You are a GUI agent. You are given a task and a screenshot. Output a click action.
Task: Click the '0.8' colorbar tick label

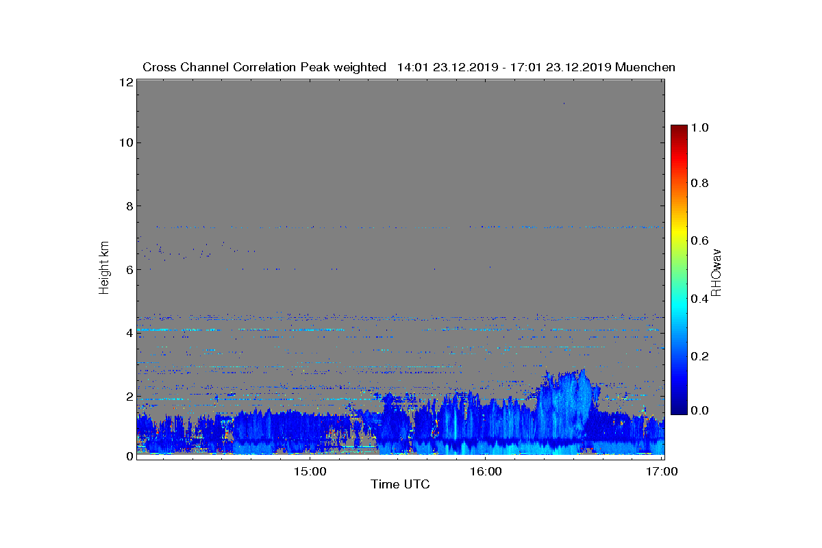(700, 184)
